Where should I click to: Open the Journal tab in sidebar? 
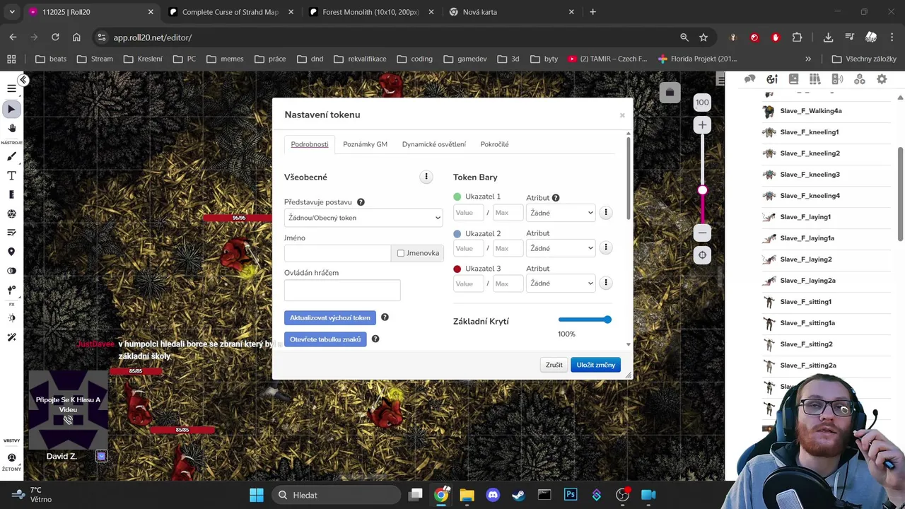pos(793,79)
